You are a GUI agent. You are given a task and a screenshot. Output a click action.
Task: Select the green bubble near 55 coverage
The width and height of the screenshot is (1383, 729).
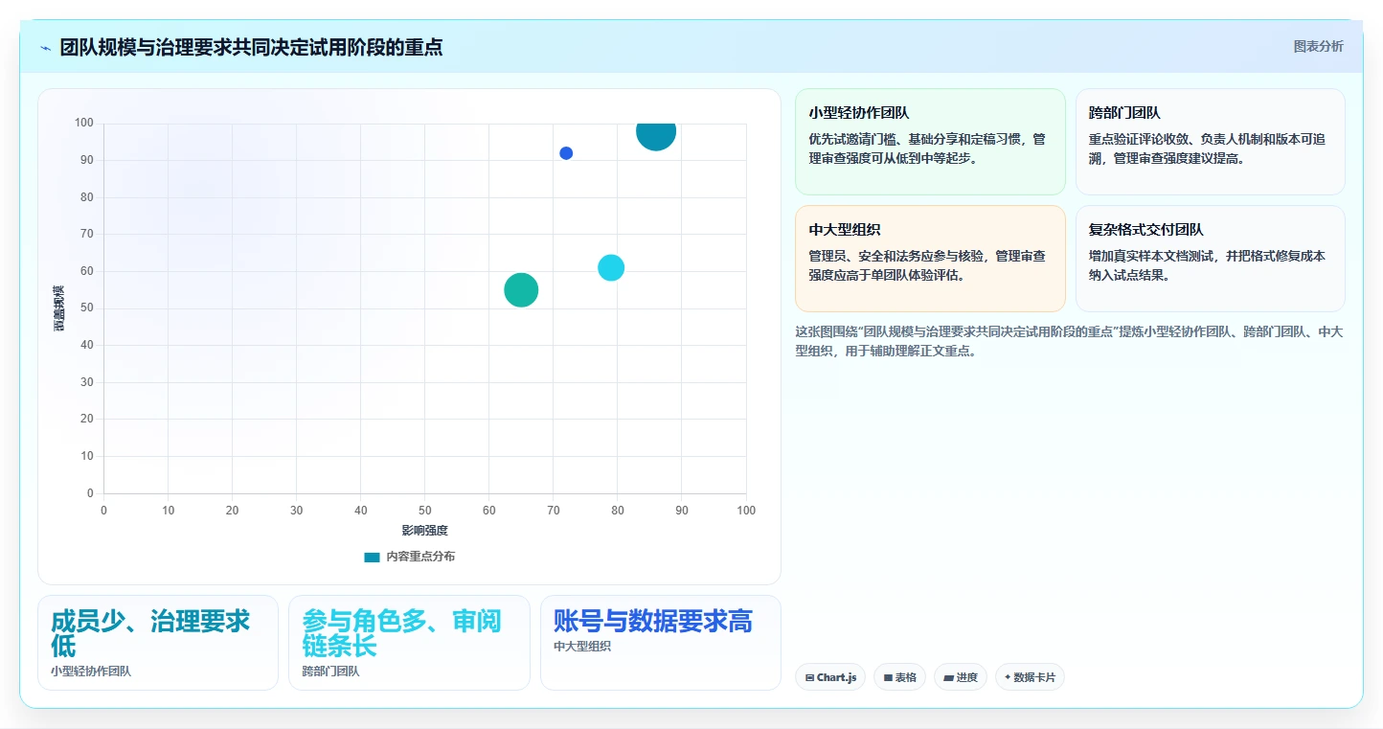point(521,290)
